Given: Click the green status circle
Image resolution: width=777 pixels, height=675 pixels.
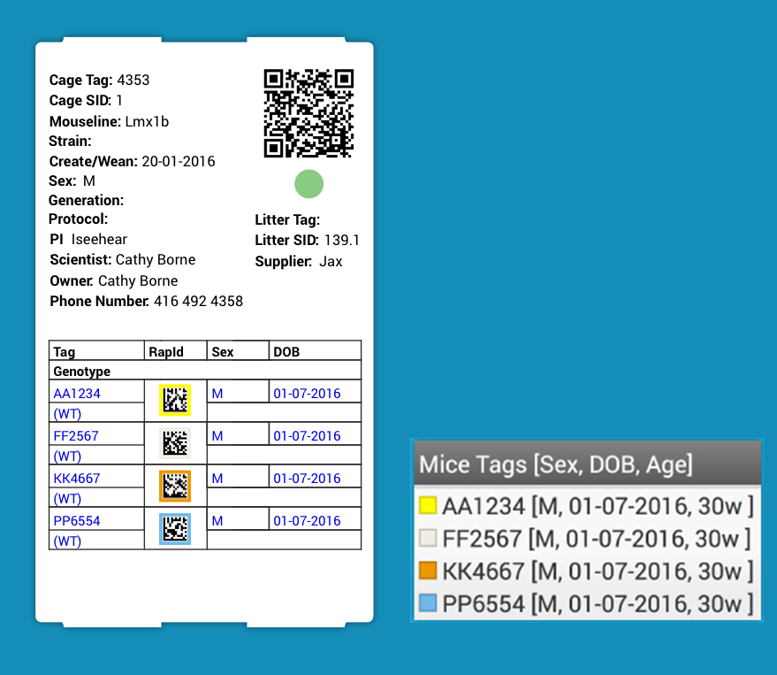Looking at the screenshot, I should [309, 184].
